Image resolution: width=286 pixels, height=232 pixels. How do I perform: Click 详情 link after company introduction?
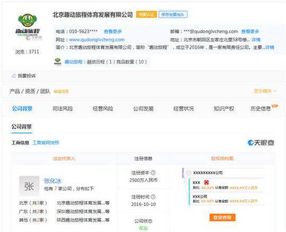coord(269,47)
